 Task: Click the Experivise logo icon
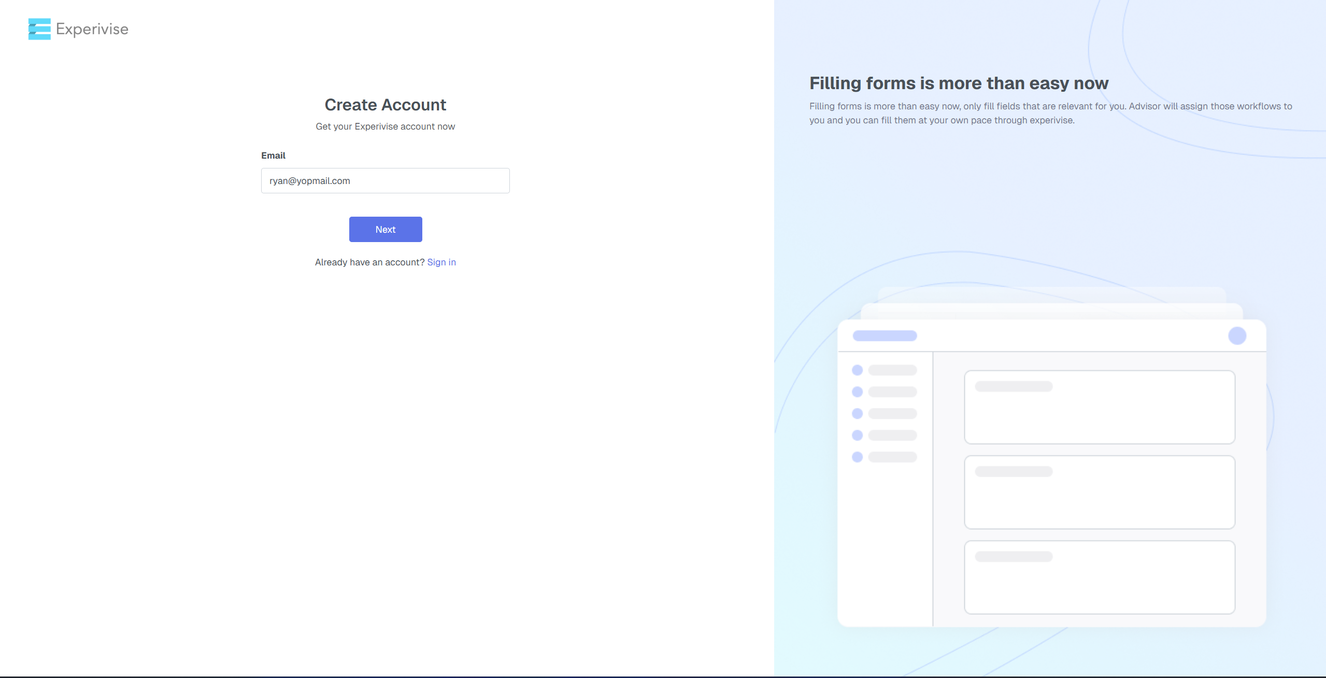pos(39,29)
